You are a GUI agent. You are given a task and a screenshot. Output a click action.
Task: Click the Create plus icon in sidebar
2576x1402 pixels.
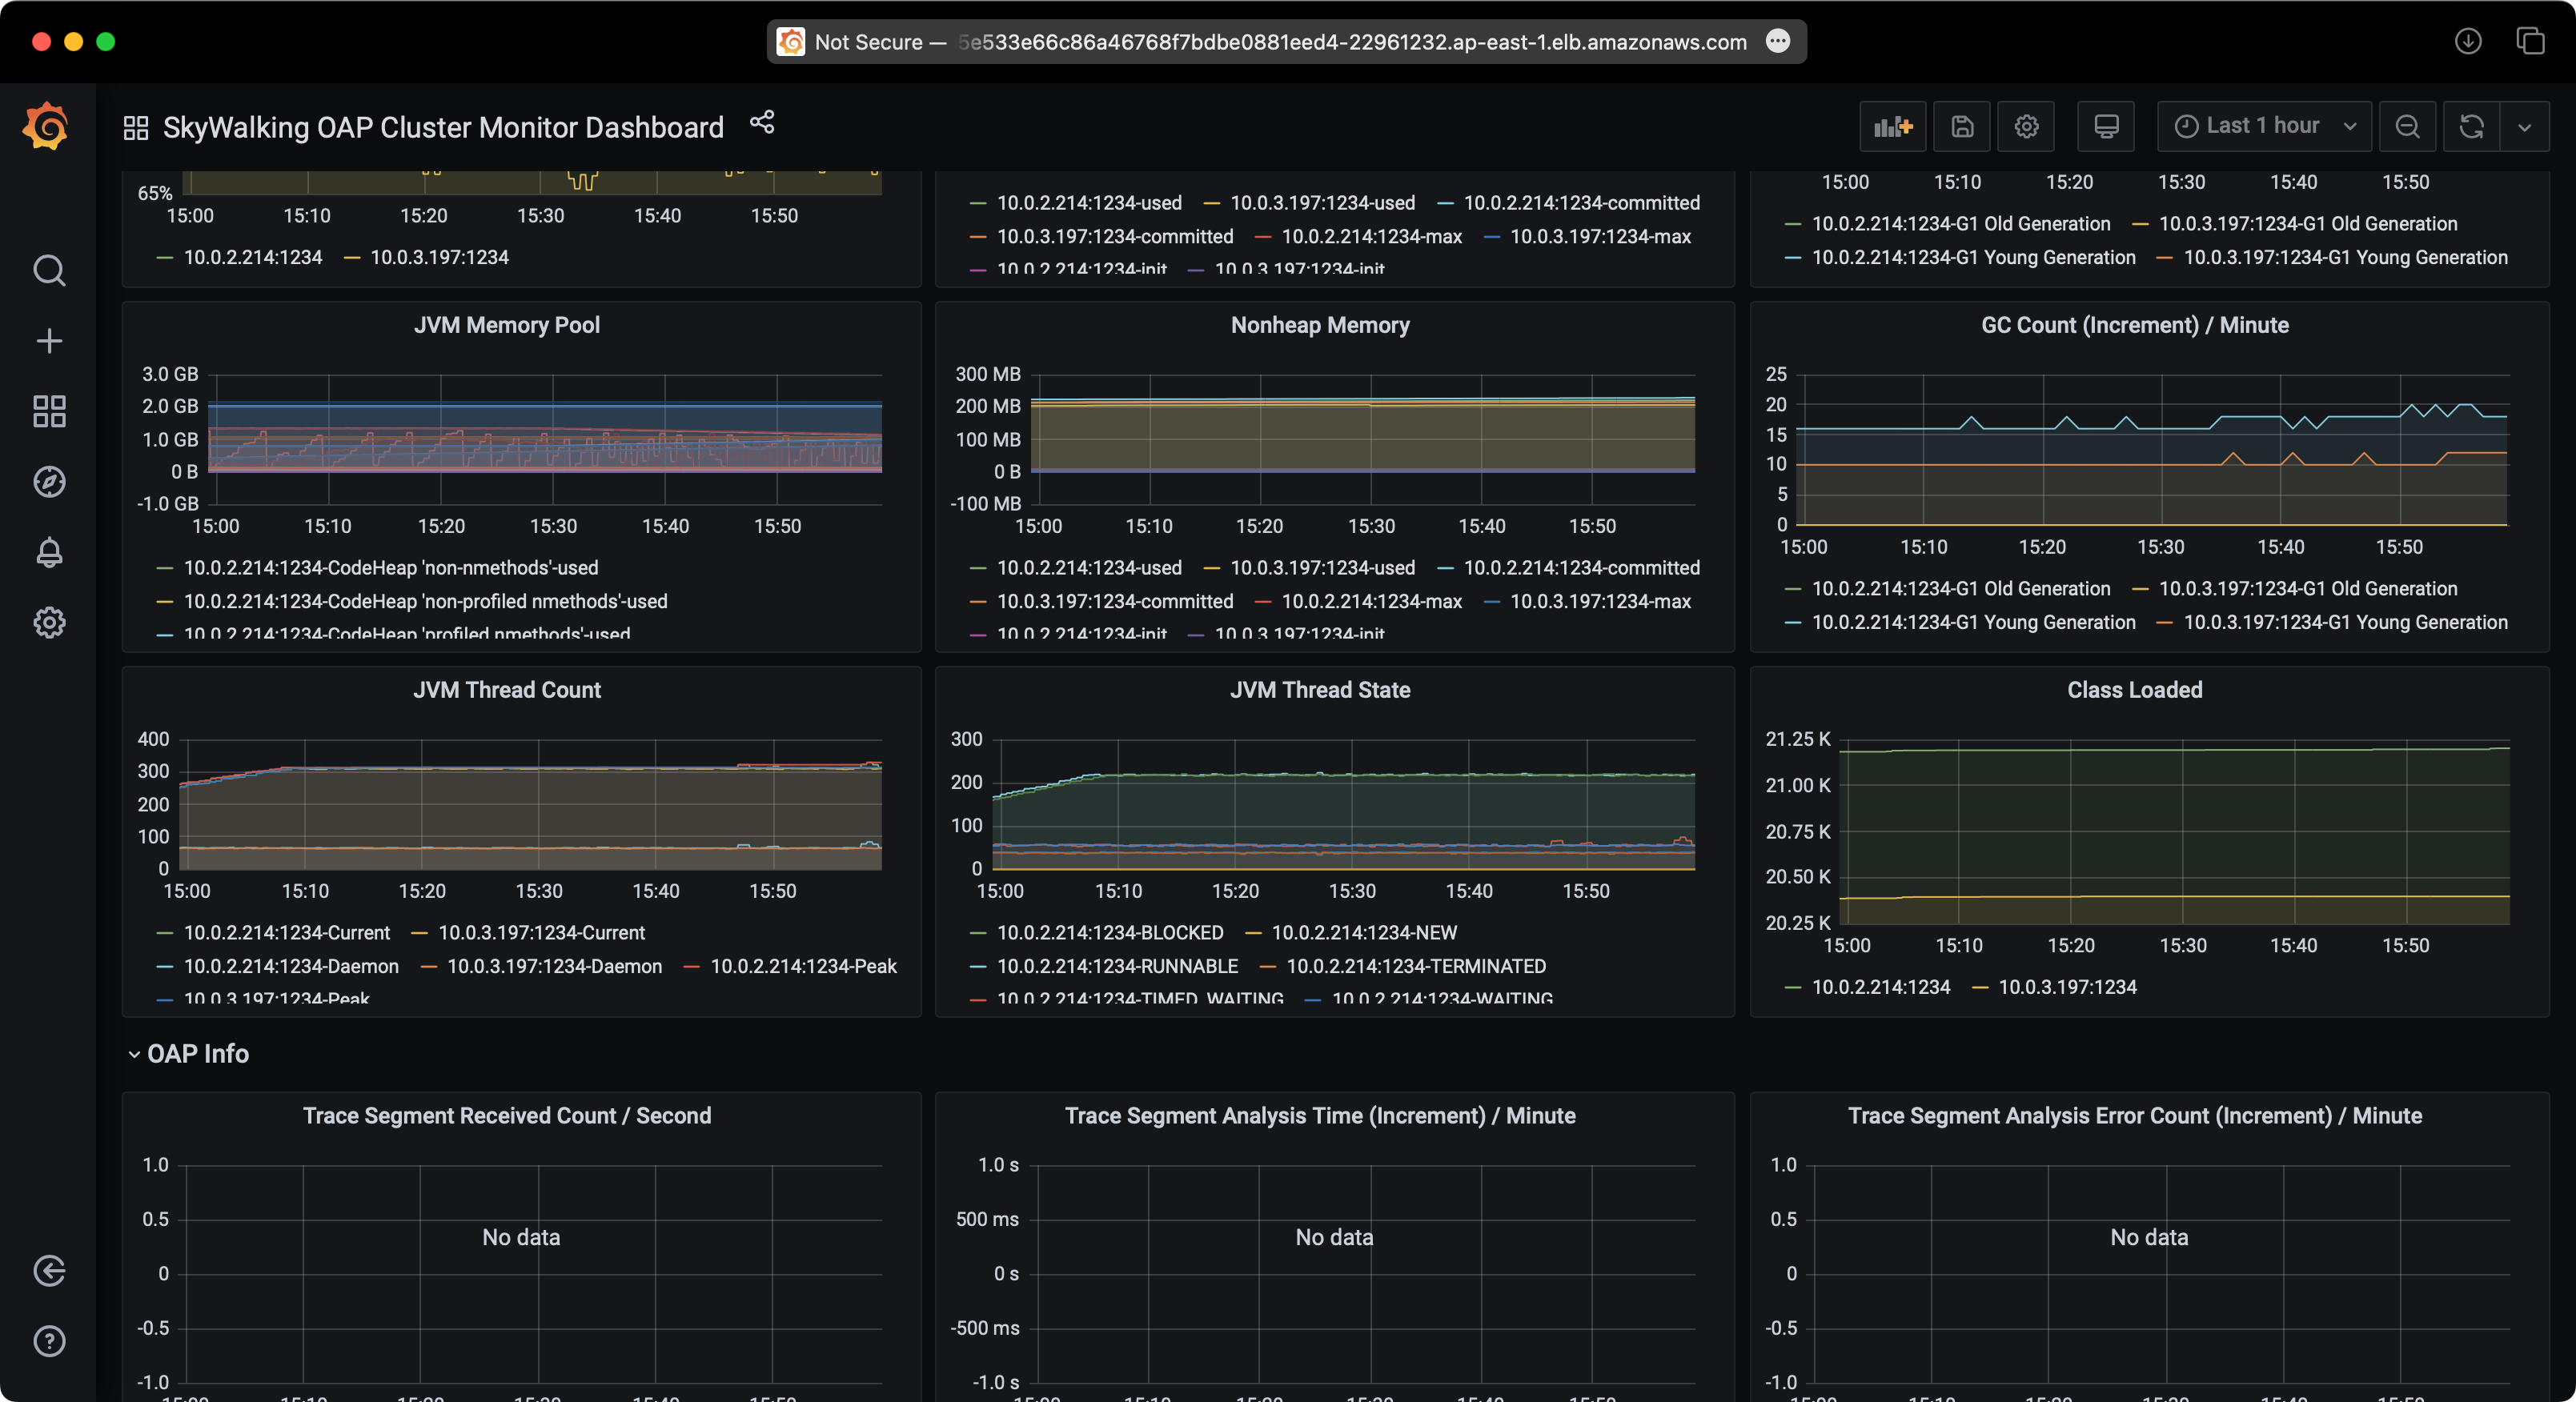49,341
